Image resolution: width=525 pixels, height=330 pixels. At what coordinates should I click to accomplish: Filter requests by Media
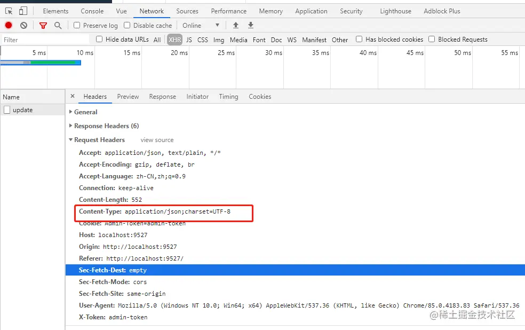[x=238, y=40]
